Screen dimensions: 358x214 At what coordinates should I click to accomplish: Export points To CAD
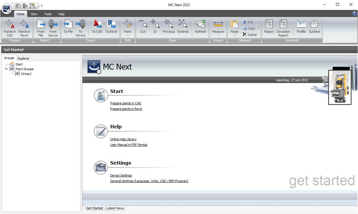coord(97,27)
